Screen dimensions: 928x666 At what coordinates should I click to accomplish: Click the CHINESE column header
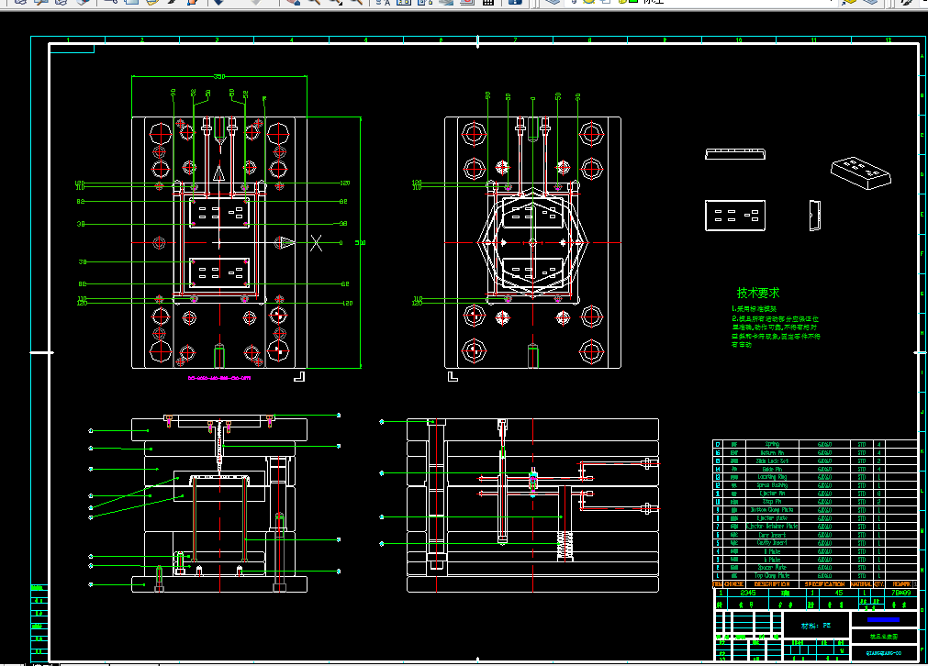(x=734, y=583)
